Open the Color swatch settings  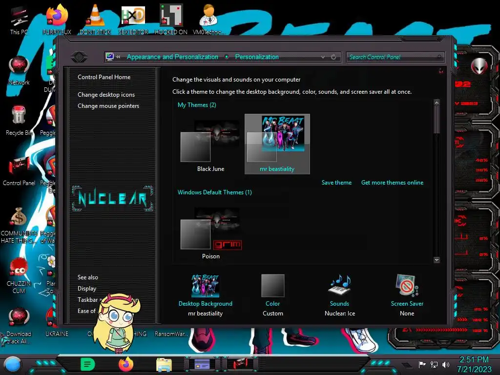tap(272, 285)
